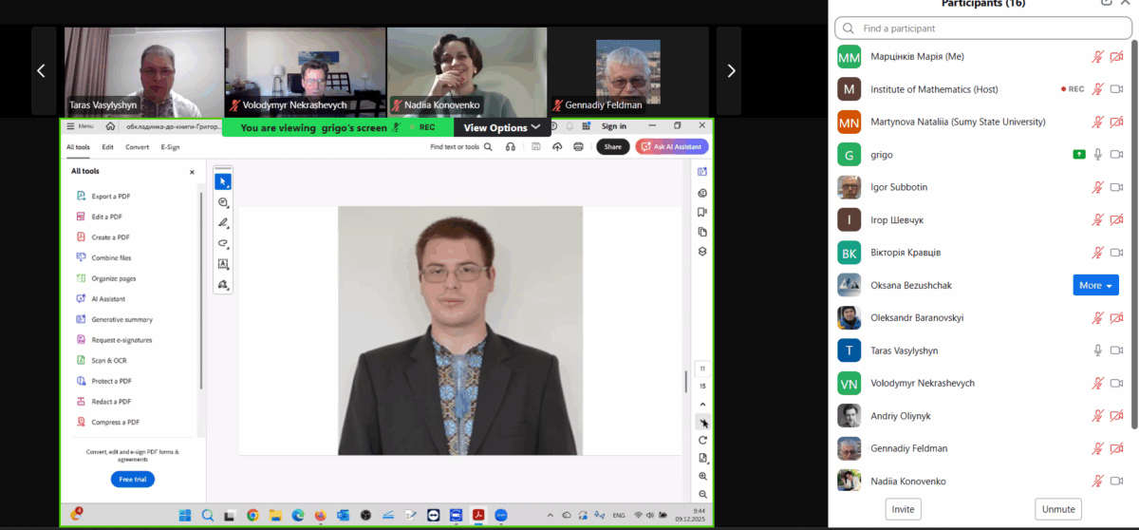Viewport: 1139px width, 530px height.
Task: Toggle grigo's microphone in participant list
Action: click(1097, 155)
